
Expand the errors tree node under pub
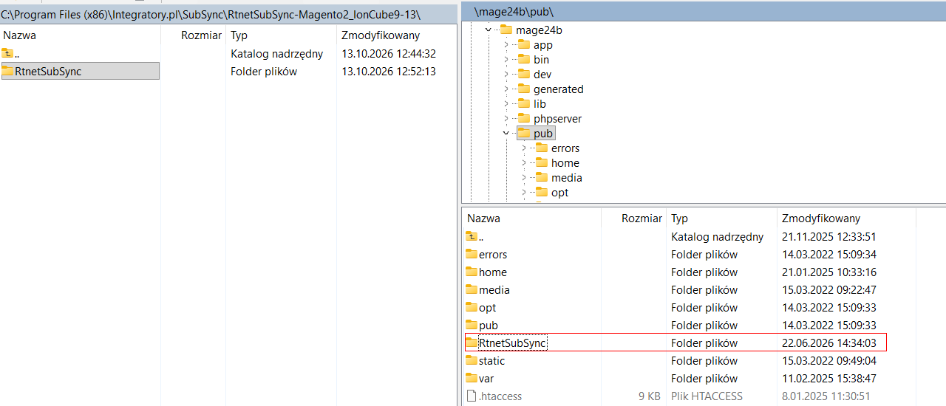(x=524, y=148)
